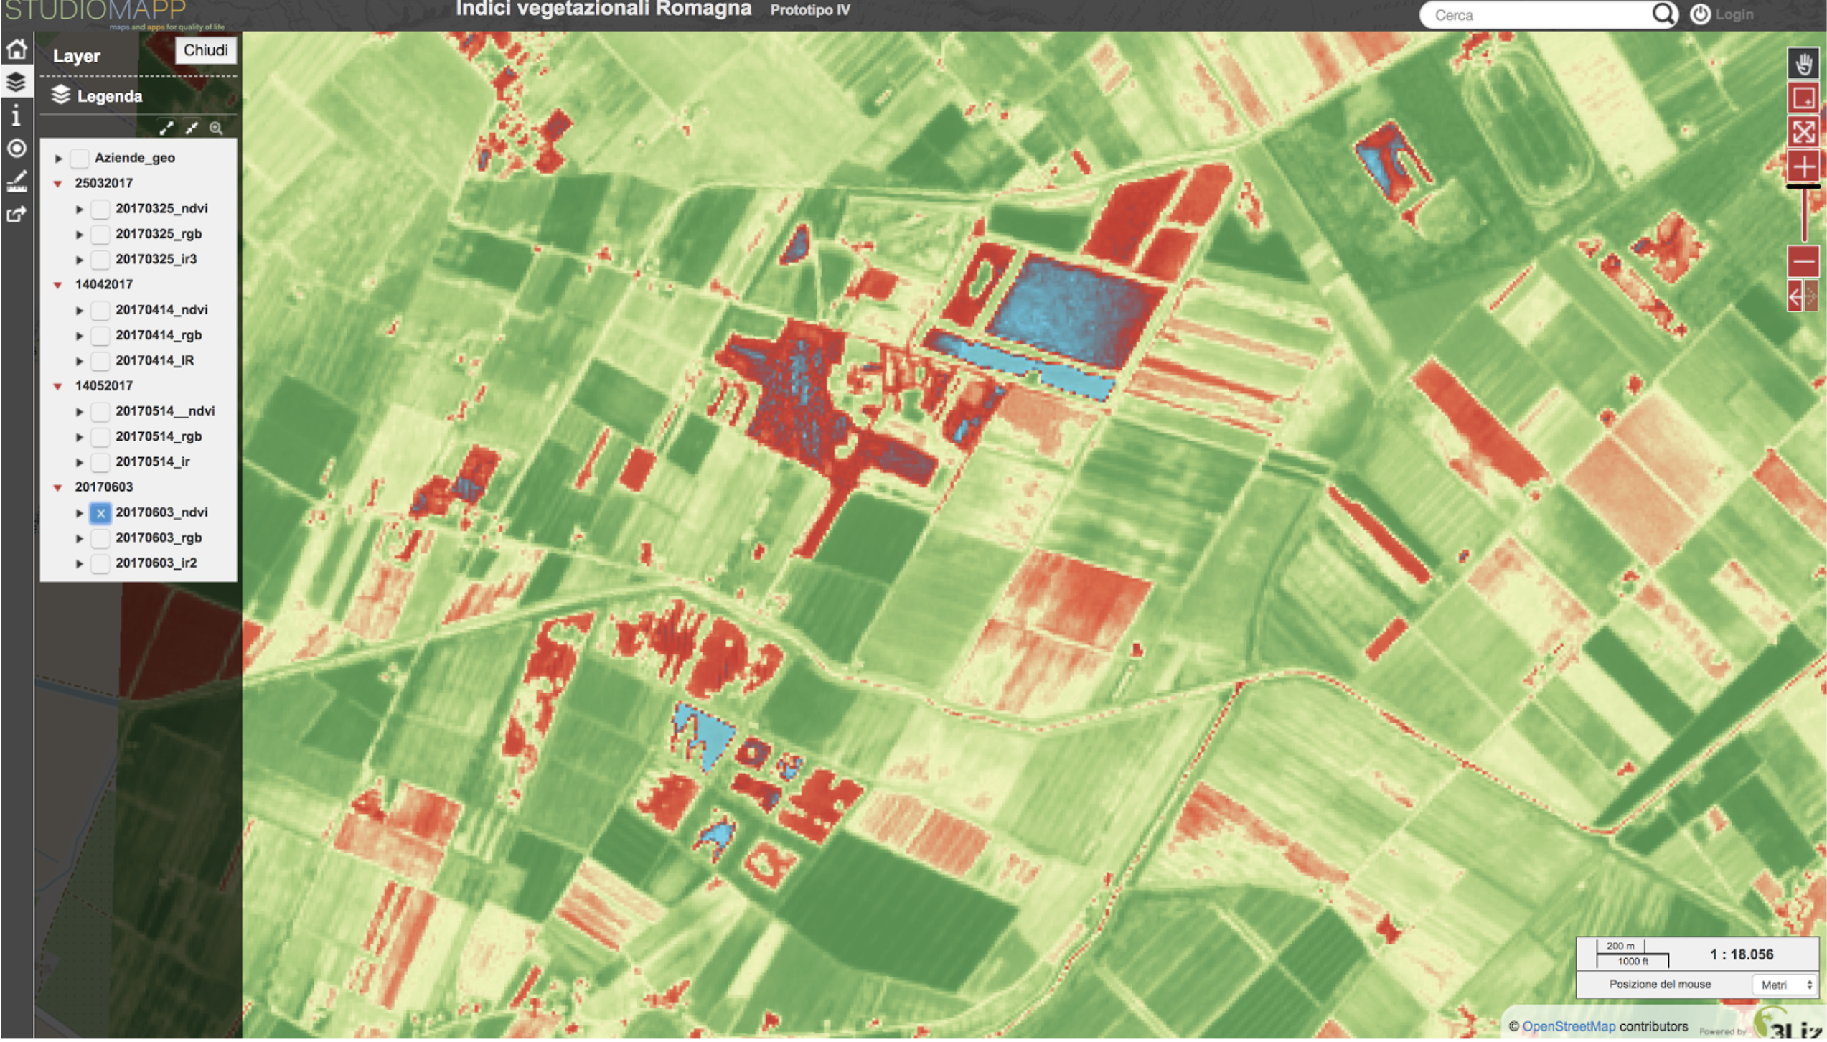Viewport: 1827px width, 1042px height.
Task: Select the zoom by rectangle tool
Action: (x=1803, y=98)
